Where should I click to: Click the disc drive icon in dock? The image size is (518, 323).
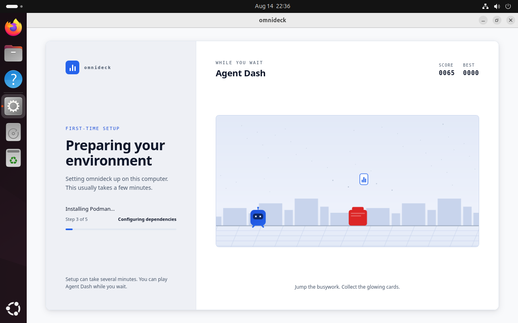pyautogui.click(x=13, y=132)
